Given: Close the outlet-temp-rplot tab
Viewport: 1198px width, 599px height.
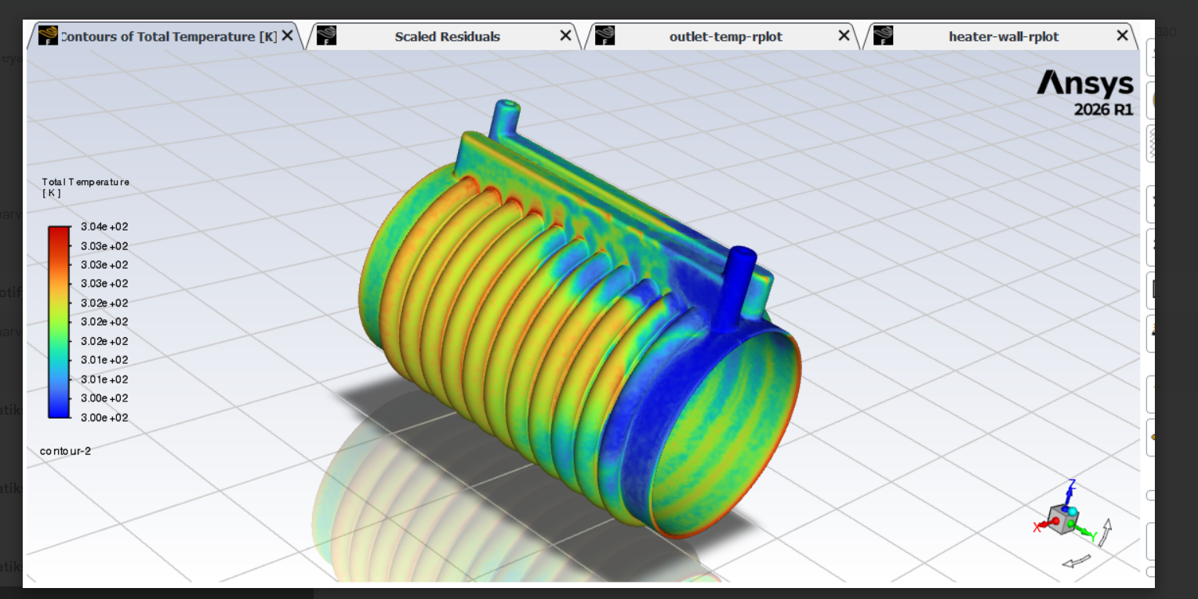Looking at the screenshot, I should (x=844, y=36).
